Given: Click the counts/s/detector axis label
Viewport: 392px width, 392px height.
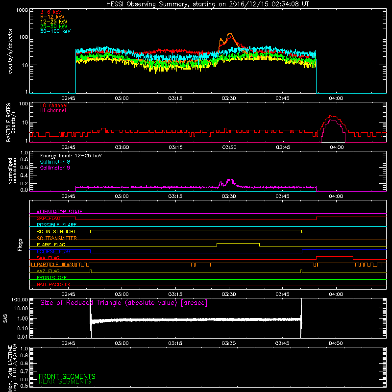Looking at the screenshot, I should click(x=10, y=51).
